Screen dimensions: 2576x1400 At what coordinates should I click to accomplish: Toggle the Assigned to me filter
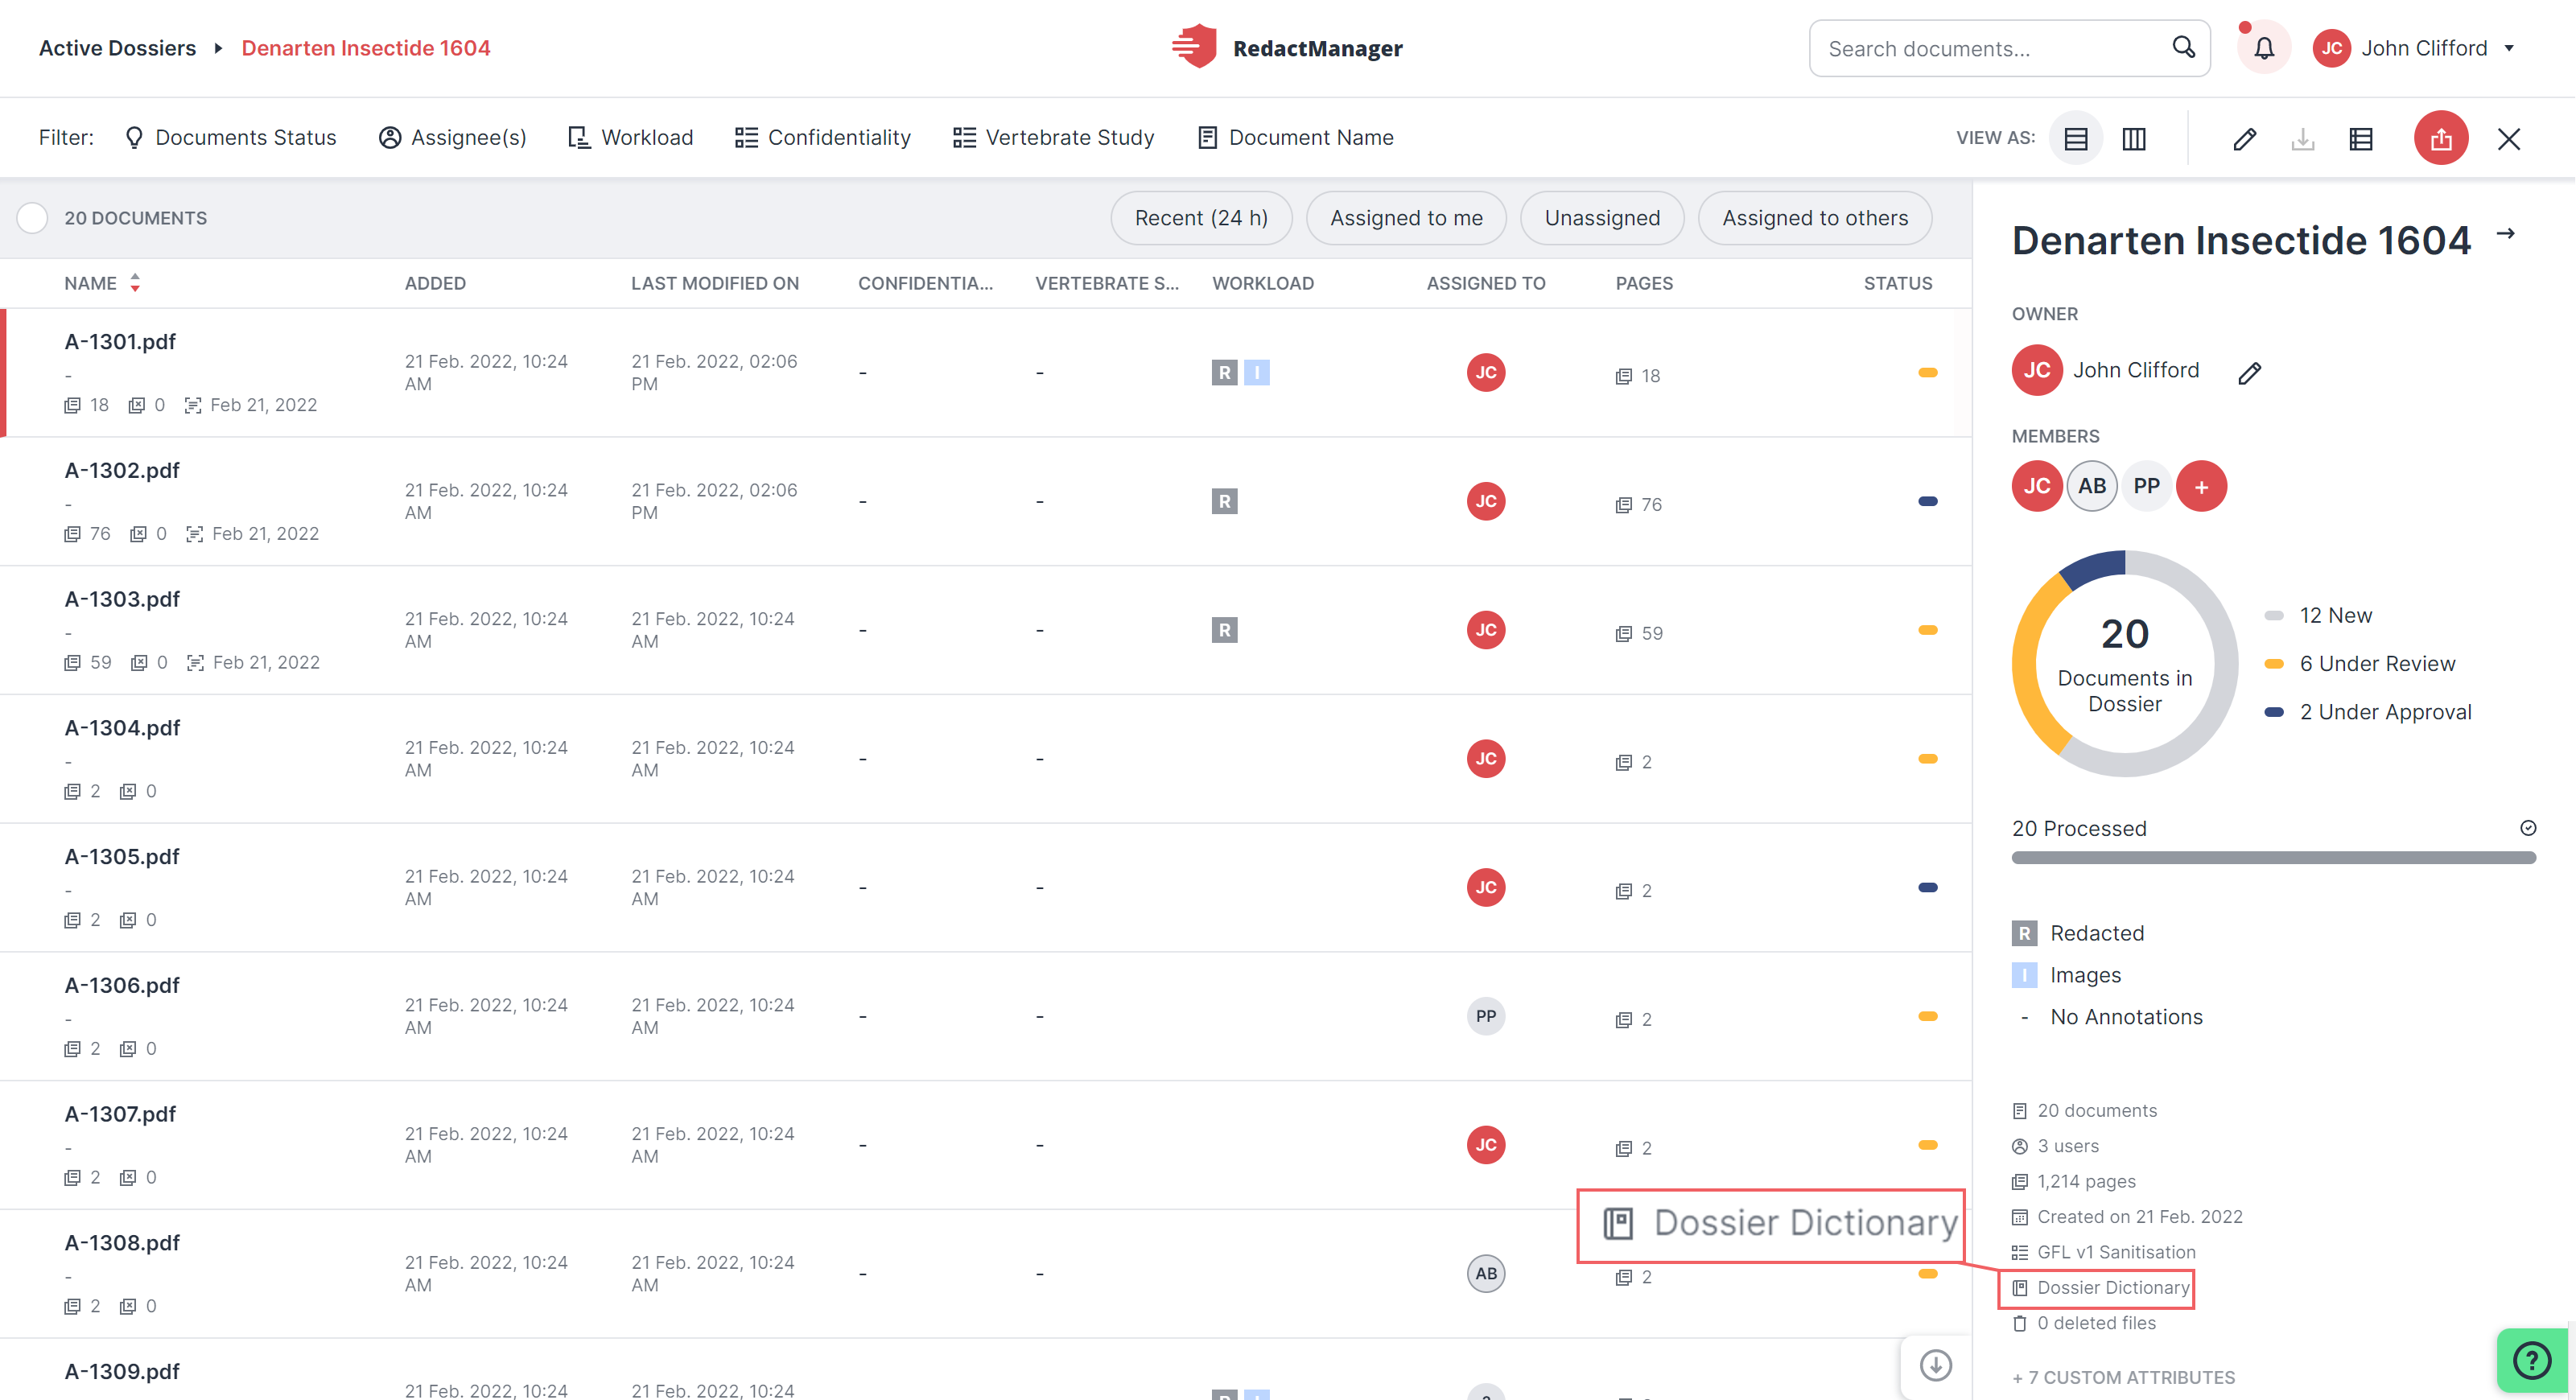click(x=1405, y=217)
